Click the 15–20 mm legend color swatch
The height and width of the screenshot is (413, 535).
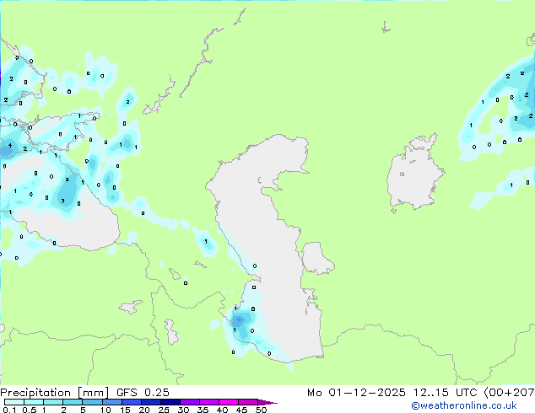tap(131, 402)
